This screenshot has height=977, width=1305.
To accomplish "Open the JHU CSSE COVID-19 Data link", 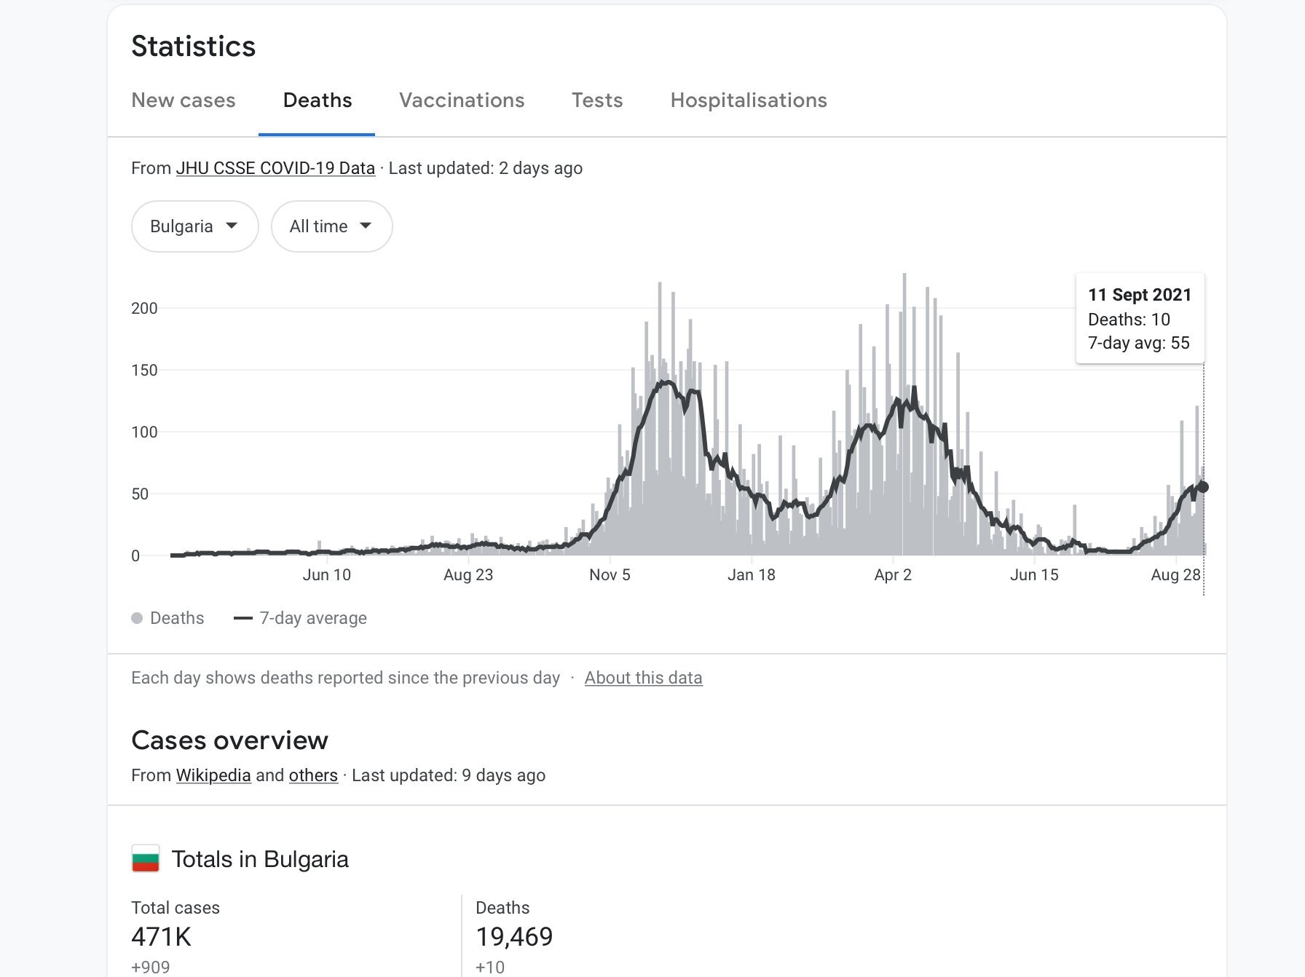I will click(x=275, y=168).
